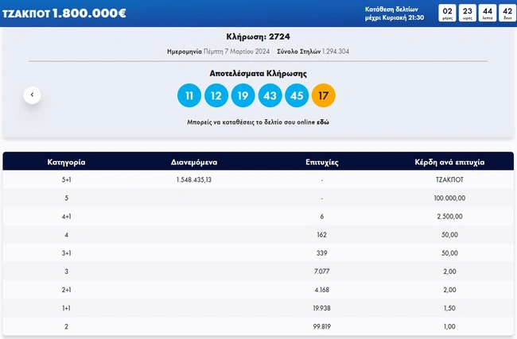Go to previous draw with left chevron button
The width and height of the screenshot is (517, 339).
click(x=32, y=95)
